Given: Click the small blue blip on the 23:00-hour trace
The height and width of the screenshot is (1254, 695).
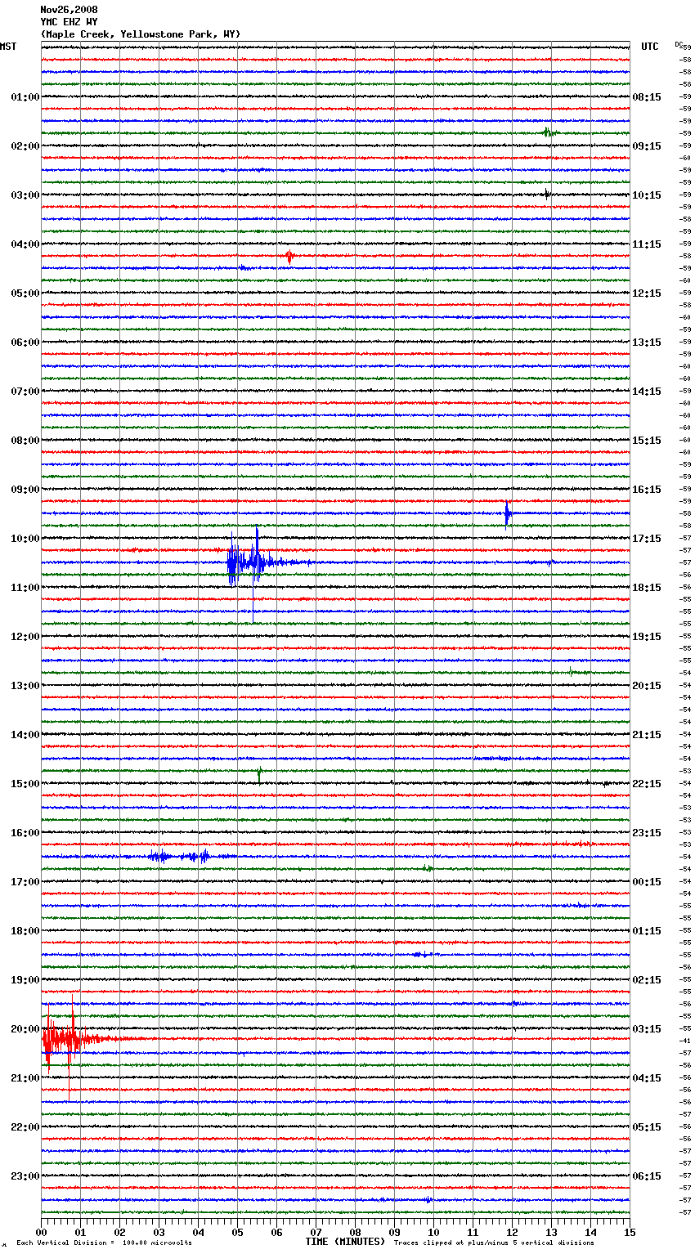Looking at the screenshot, I should (428, 1200).
